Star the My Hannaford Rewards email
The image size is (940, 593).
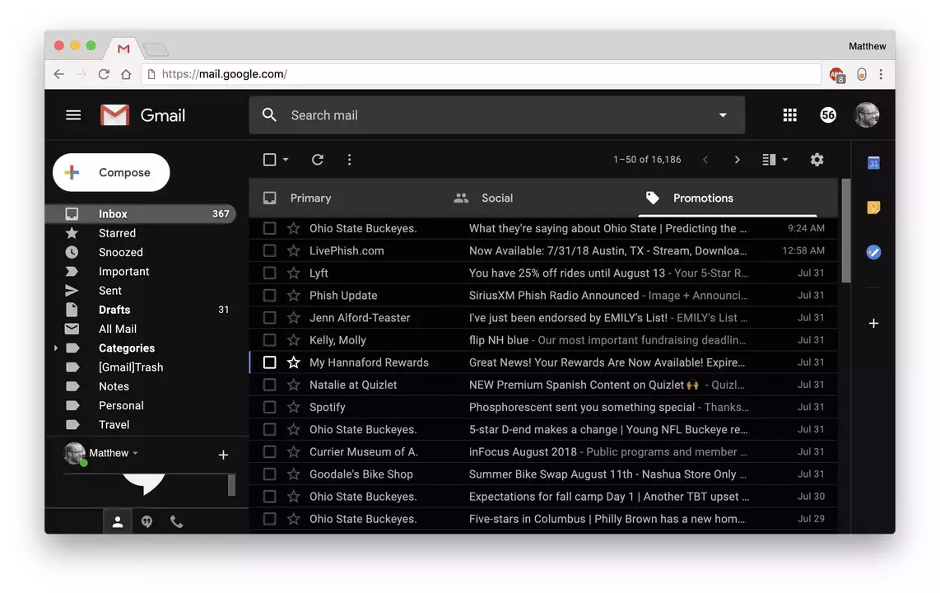tap(293, 362)
